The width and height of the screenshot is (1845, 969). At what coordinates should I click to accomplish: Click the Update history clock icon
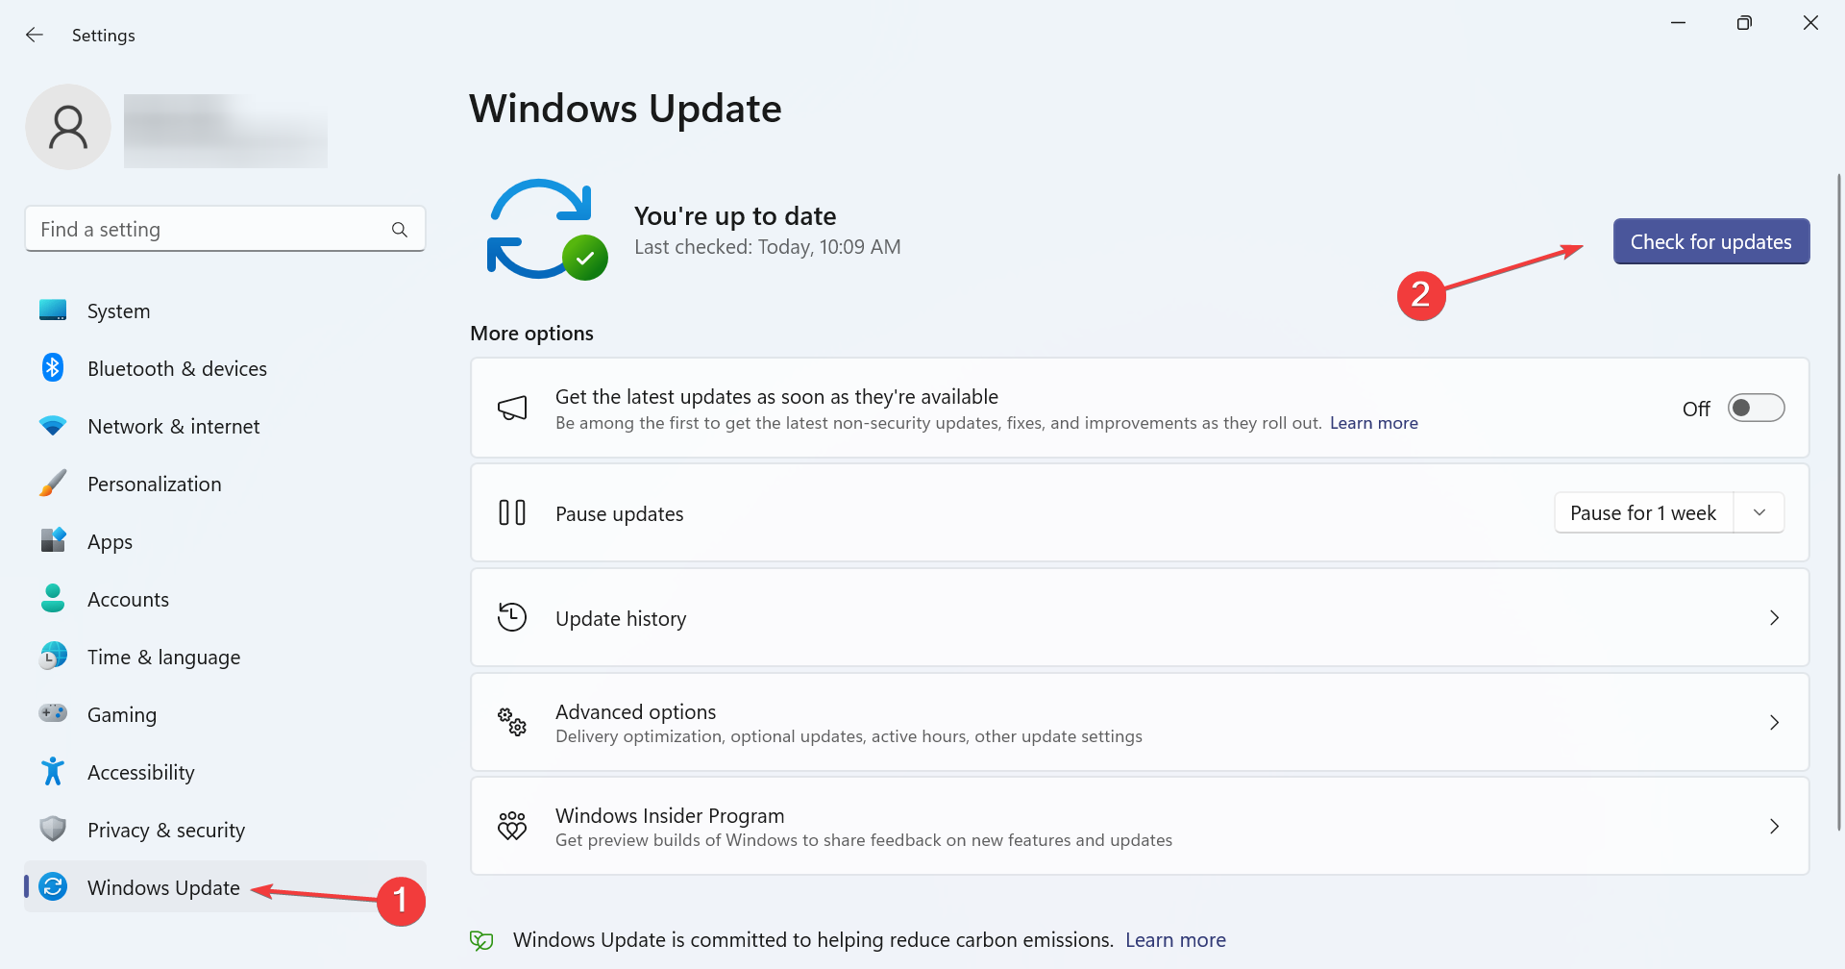(512, 617)
